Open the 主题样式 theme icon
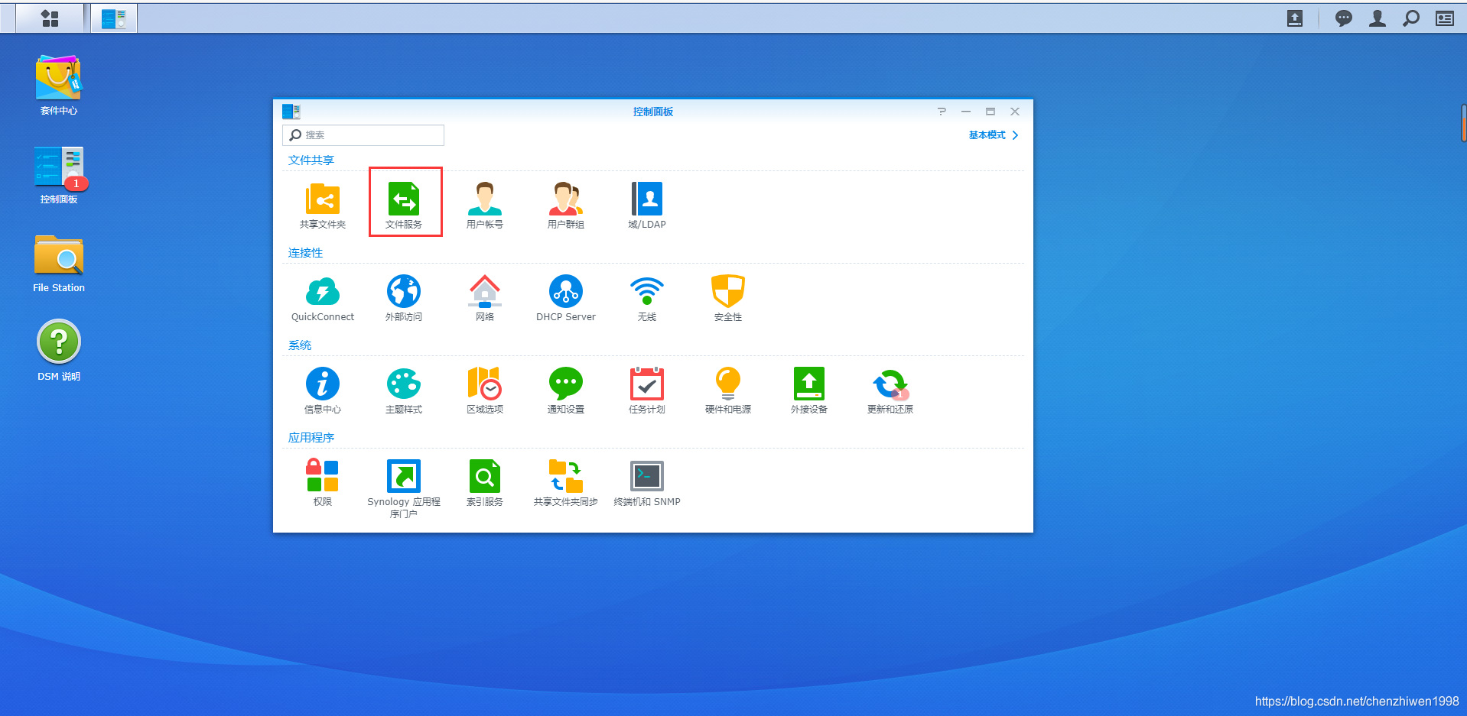Image resolution: width=1467 pixels, height=716 pixels. (x=404, y=384)
